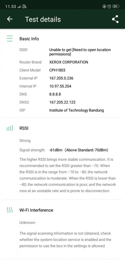Tap the -61dBm signal strength value

coord(56,150)
